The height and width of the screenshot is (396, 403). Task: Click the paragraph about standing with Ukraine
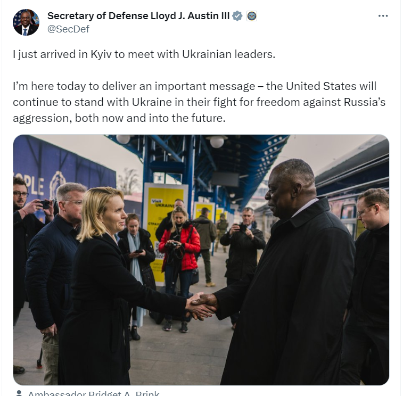(199, 102)
